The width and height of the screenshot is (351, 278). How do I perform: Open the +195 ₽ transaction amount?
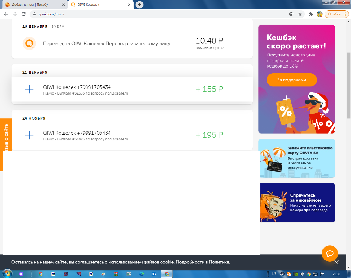tap(209, 135)
